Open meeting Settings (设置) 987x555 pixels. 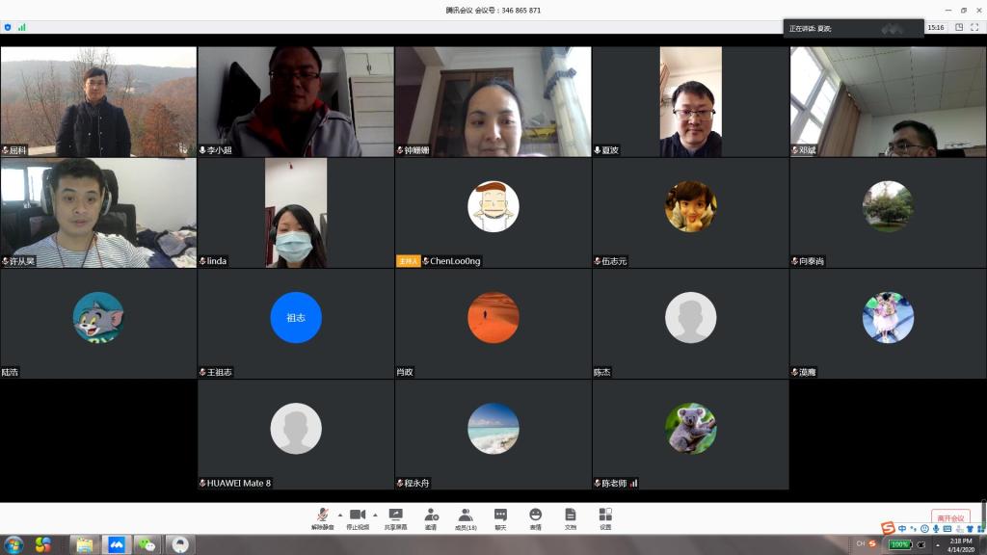[604, 517]
